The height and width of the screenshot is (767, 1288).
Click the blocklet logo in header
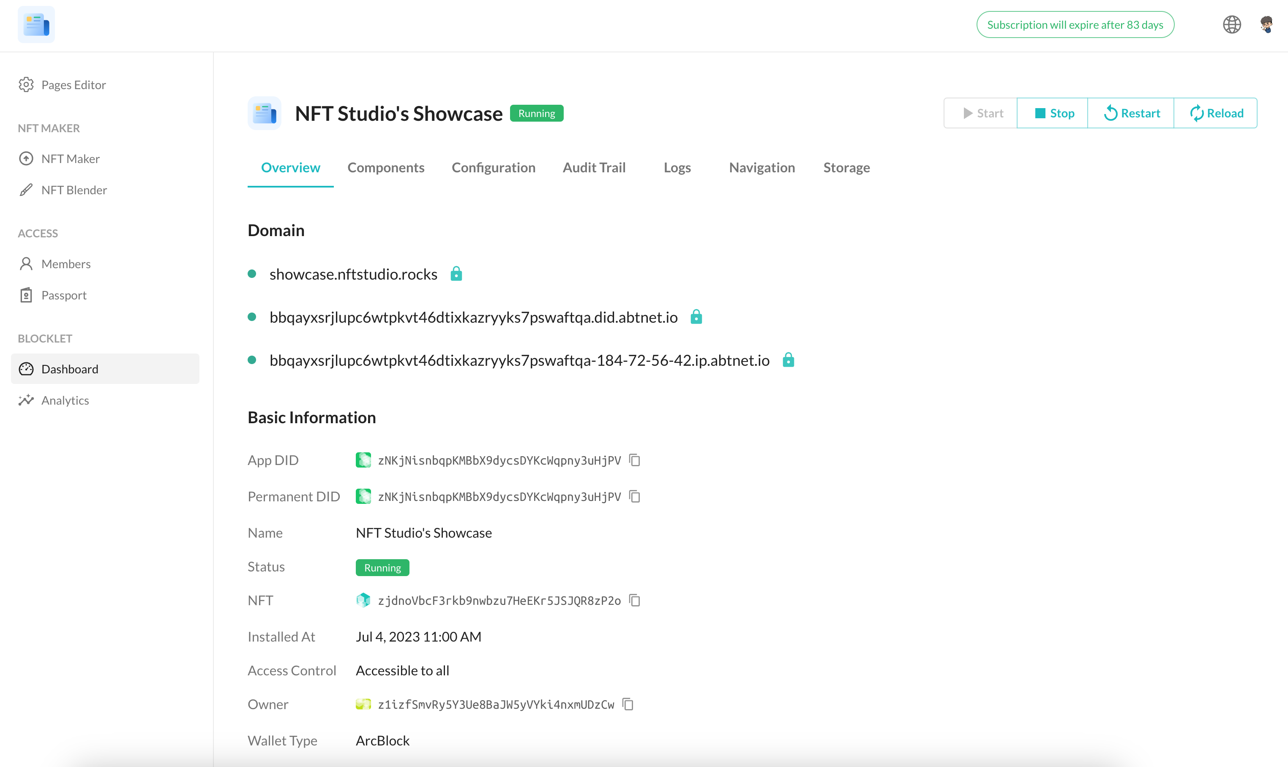tap(35, 24)
